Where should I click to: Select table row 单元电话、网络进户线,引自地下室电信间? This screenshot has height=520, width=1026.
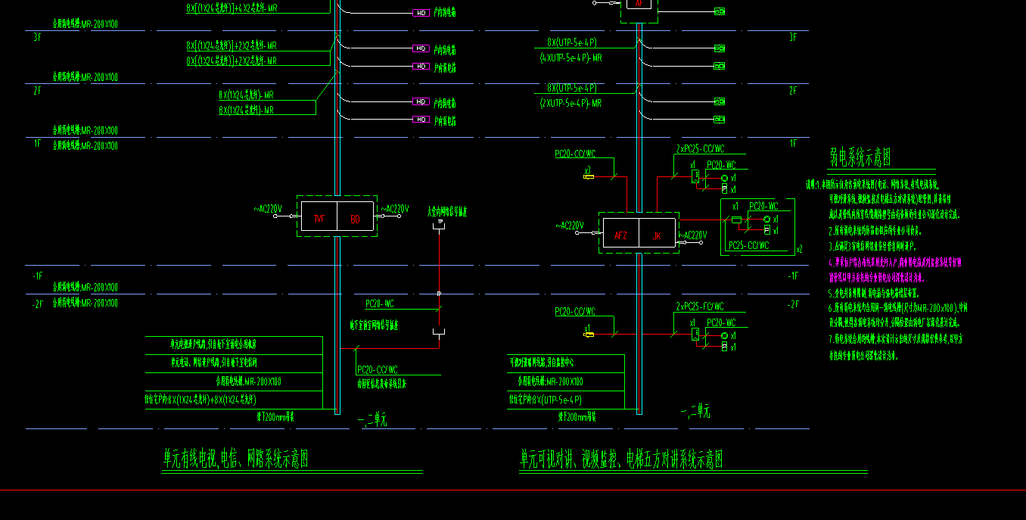234,363
